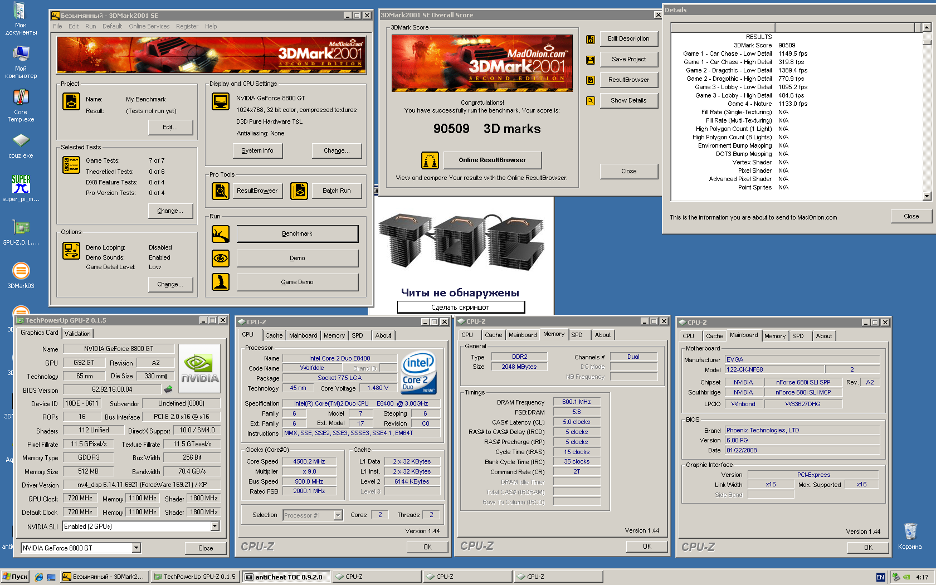Viewport: 936px width, 585px height.
Task: Switch to About tab in Mainboard CPU-Z window
Action: click(x=823, y=336)
